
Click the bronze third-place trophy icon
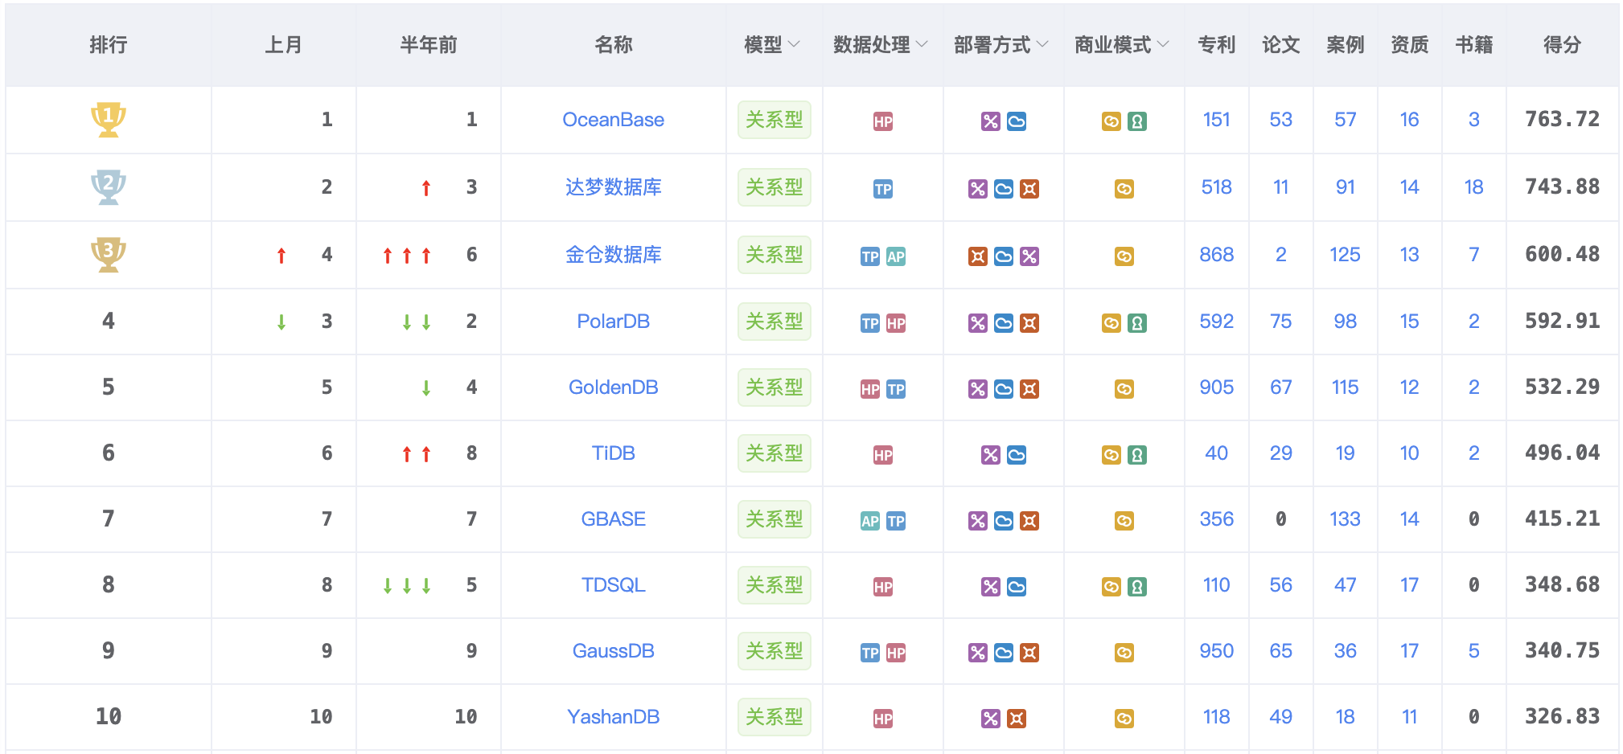tap(108, 254)
